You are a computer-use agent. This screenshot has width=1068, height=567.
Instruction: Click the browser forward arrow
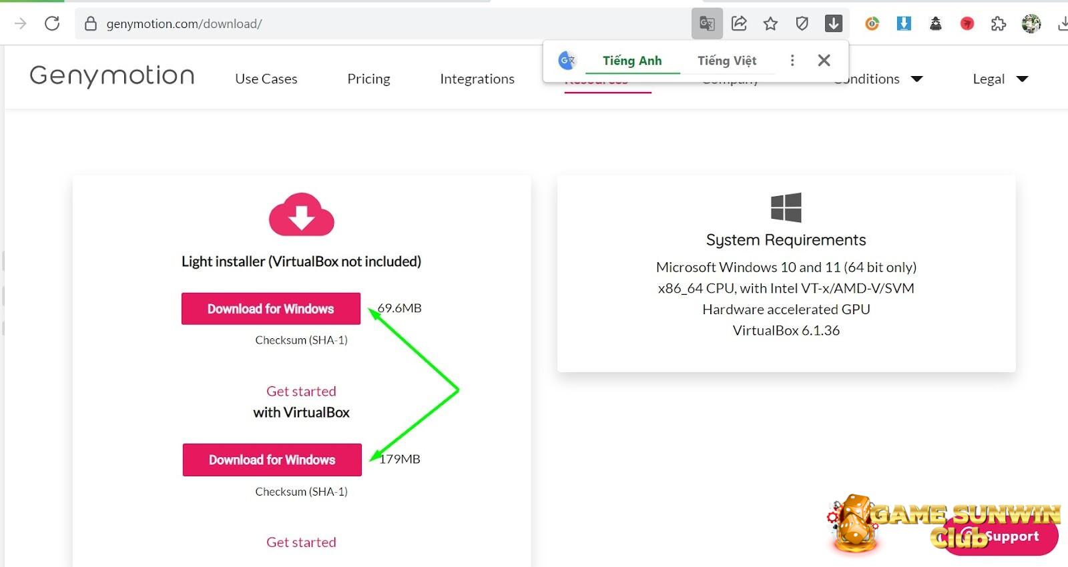(x=21, y=23)
